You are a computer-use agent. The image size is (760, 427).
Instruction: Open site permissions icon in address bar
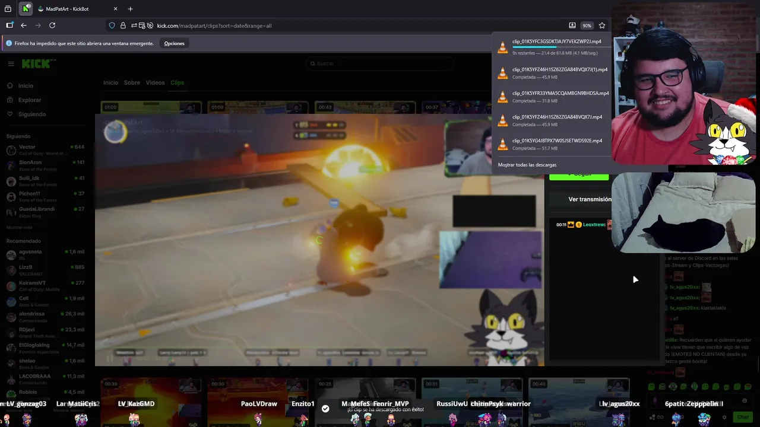coord(135,26)
